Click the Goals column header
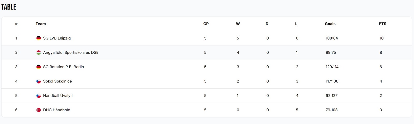 pyautogui.click(x=330, y=24)
